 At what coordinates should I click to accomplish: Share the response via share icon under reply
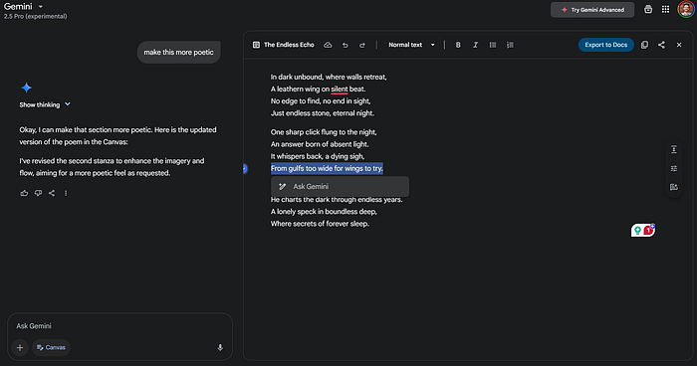(52, 193)
